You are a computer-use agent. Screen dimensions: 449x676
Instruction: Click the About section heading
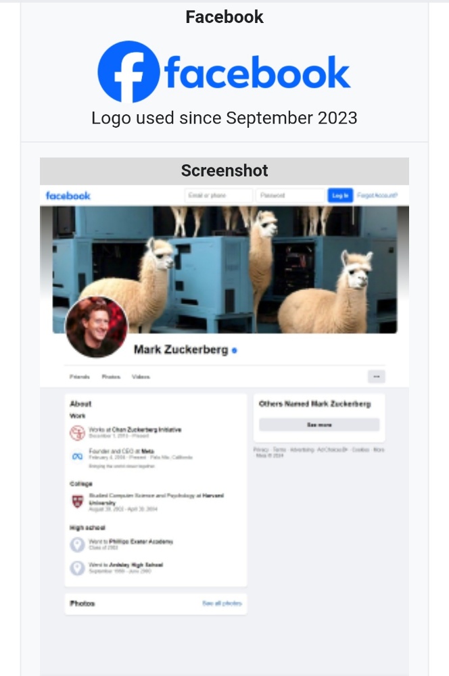point(80,404)
